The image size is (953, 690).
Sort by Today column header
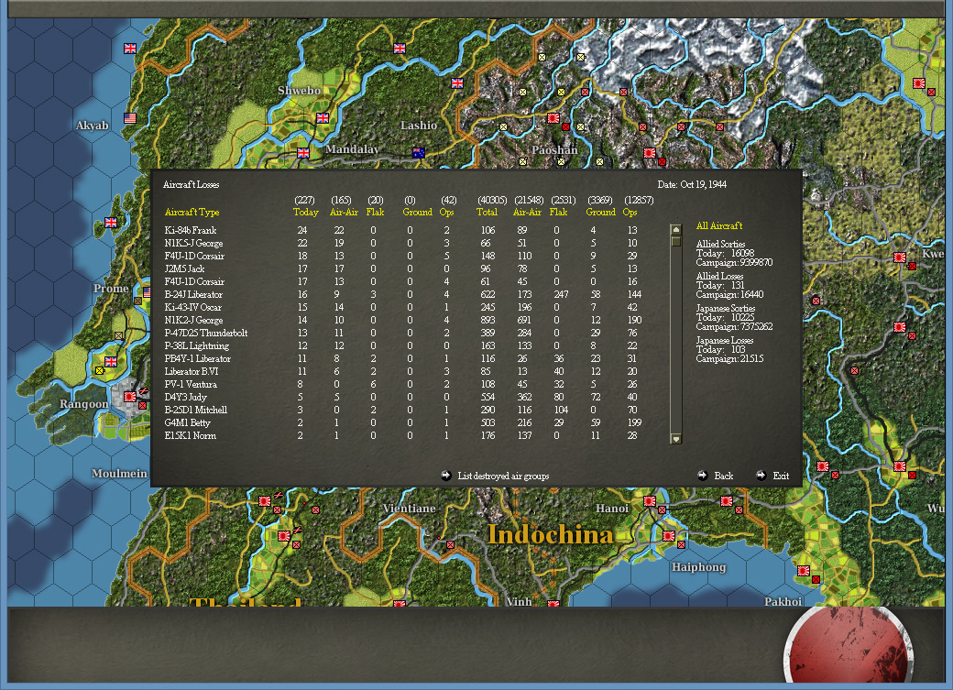[x=306, y=213]
